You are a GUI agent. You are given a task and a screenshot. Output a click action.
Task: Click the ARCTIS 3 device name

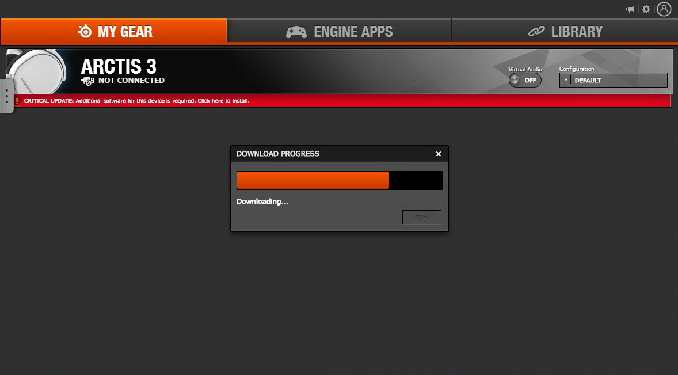pyautogui.click(x=119, y=66)
